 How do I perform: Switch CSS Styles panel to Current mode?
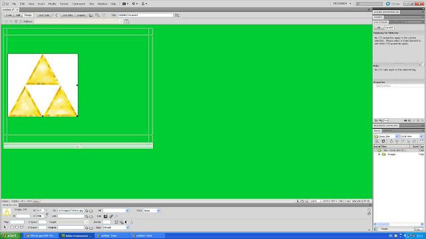(x=389, y=27)
